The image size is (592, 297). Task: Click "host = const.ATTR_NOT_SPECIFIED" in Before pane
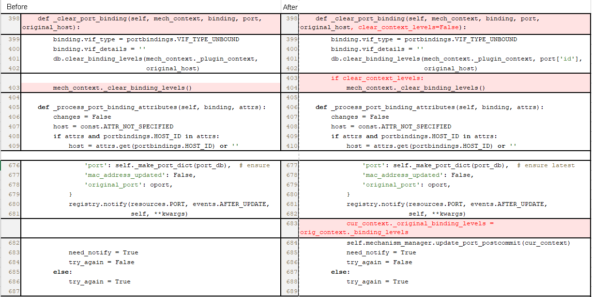(113, 126)
